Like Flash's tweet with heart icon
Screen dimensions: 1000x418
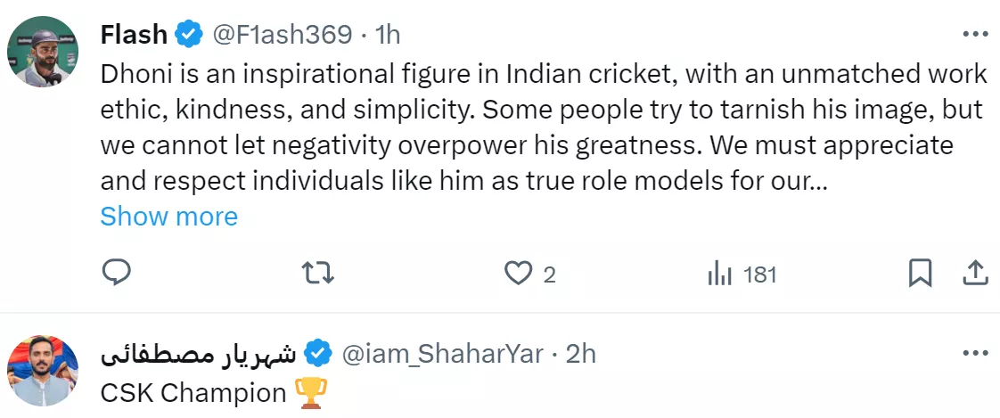point(518,273)
